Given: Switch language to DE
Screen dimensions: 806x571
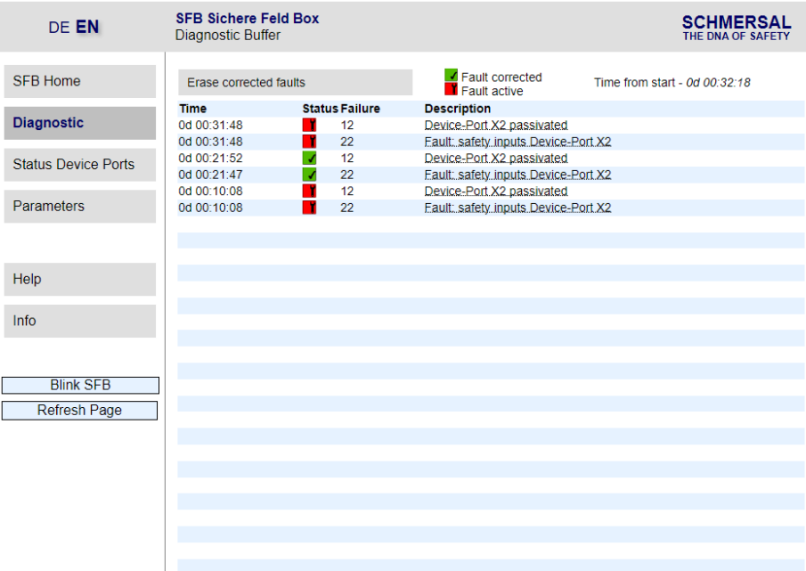Looking at the screenshot, I should click(x=59, y=28).
